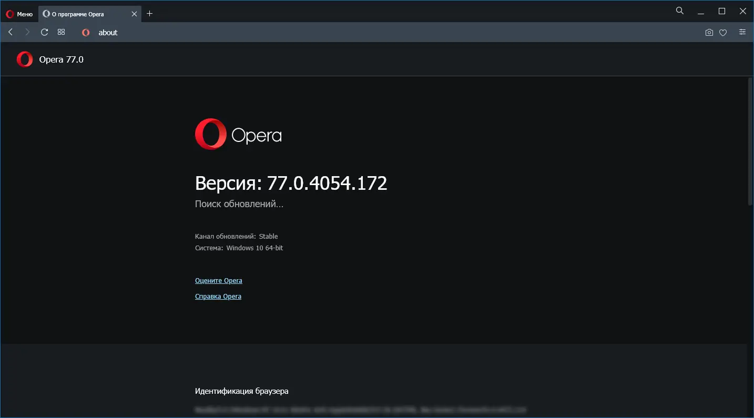Open the "Оцените Opera" link
This screenshot has height=418, width=754.
pos(218,280)
